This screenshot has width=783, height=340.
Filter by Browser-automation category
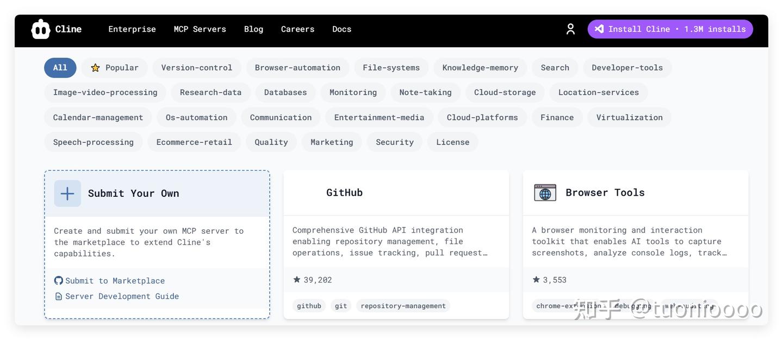point(297,68)
